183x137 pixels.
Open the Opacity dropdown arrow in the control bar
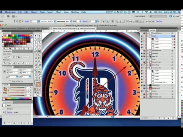96,21
